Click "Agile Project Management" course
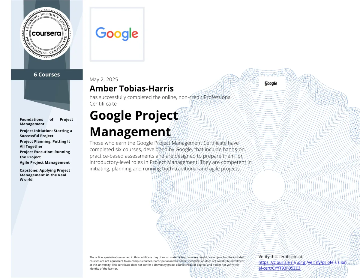The width and height of the screenshot is (360, 278). (45, 163)
